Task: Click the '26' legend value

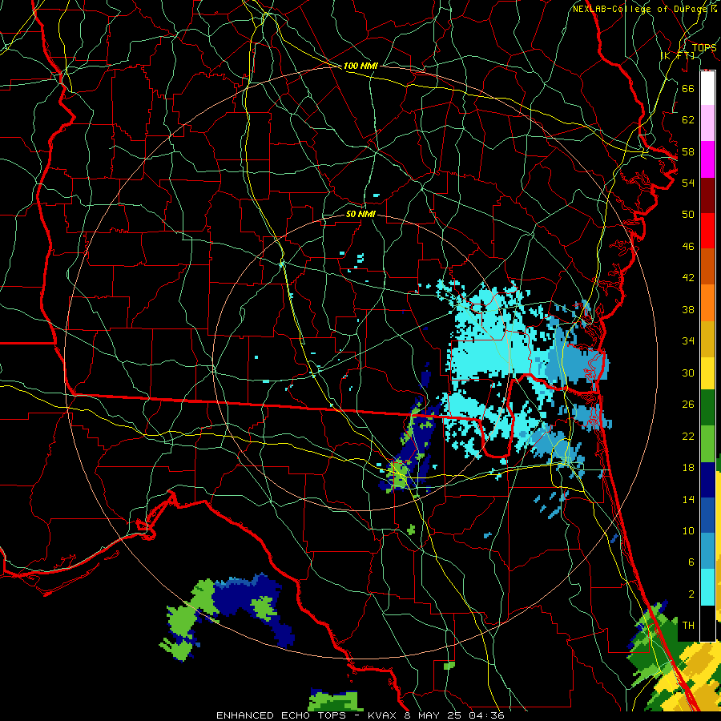Action: [688, 405]
